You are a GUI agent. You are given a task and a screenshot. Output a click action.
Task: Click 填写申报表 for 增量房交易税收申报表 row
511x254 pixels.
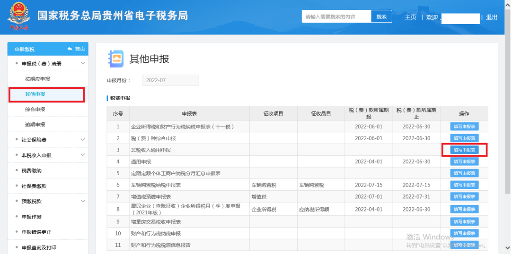[465, 221]
